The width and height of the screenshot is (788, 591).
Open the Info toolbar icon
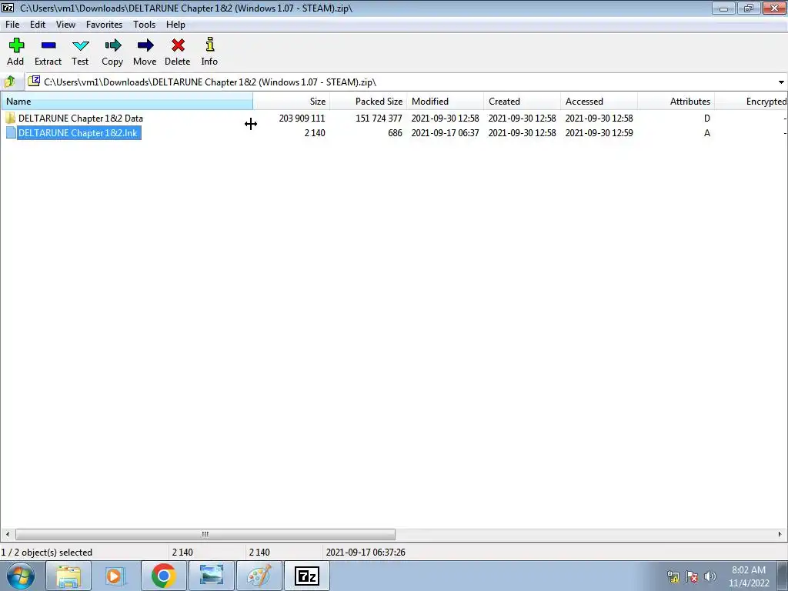(x=209, y=44)
